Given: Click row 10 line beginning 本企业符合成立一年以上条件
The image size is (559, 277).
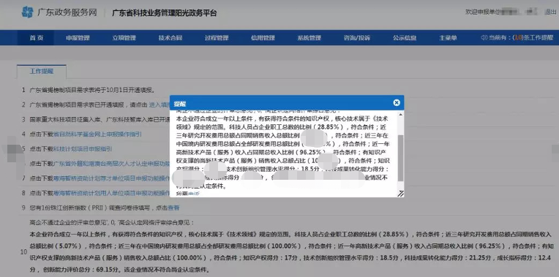Looking at the screenshot, I should tap(291, 235).
